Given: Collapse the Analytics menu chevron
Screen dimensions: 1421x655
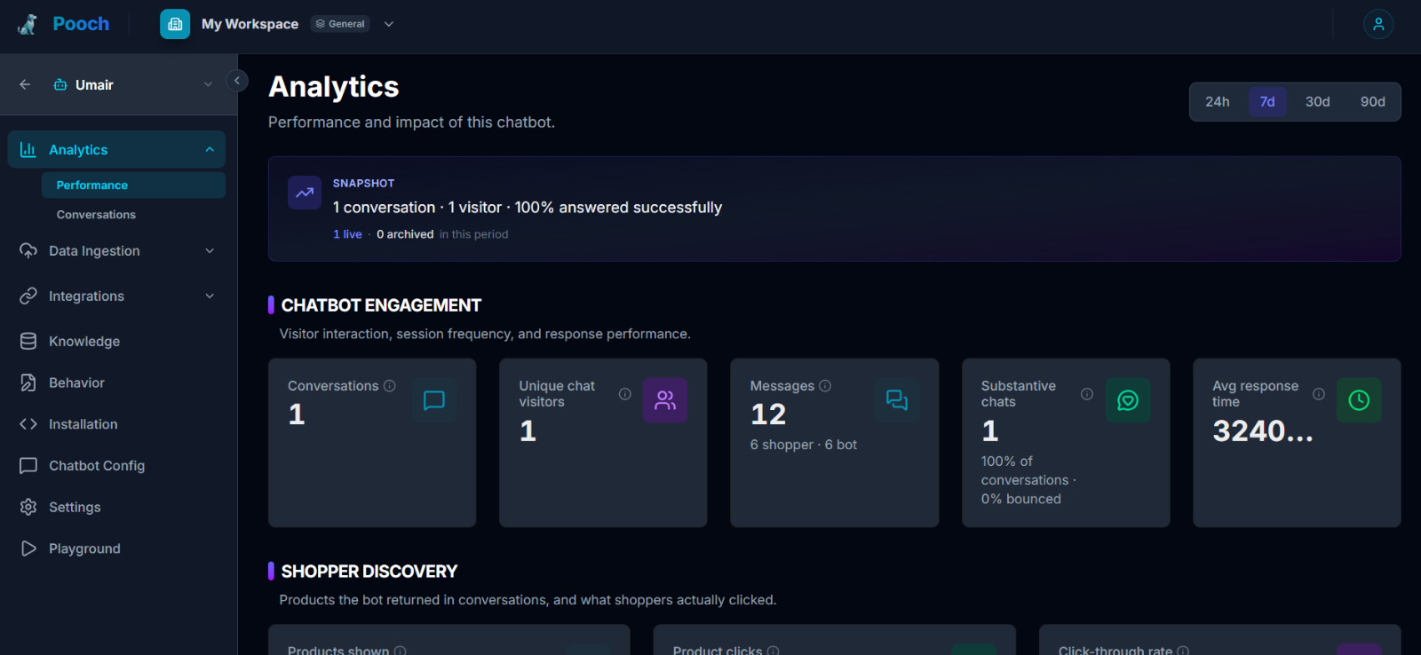Looking at the screenshot, I should [210, 149].
